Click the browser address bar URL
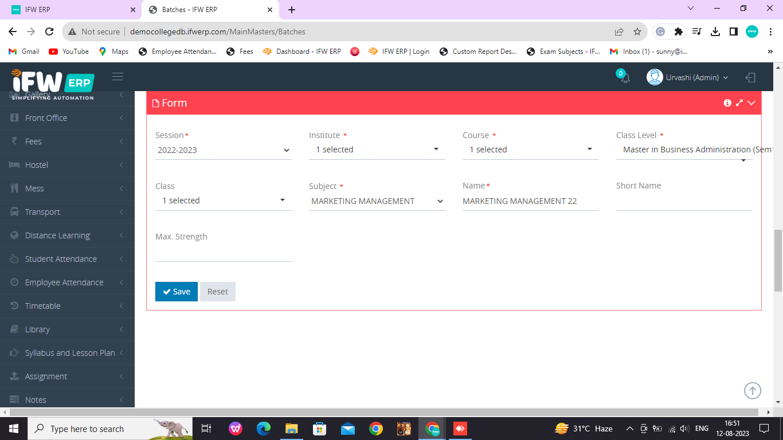Image resolution: width=783 pixels, height=440 pixels. click(218, 32)
